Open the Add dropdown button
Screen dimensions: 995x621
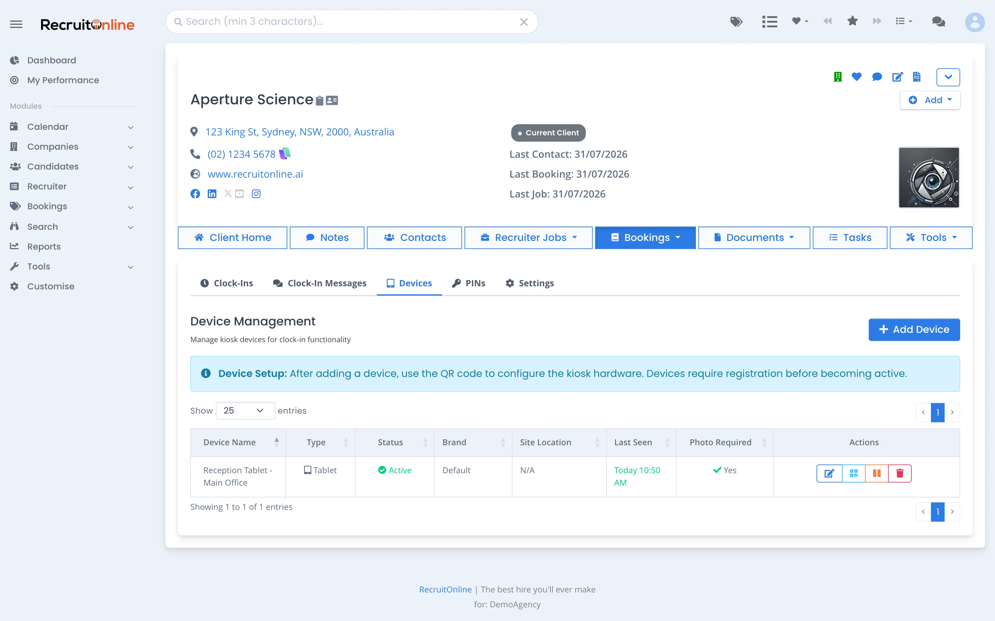(930, 100)
